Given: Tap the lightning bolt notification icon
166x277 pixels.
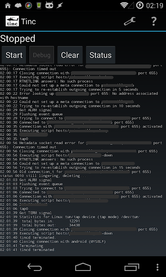Looking at the screenshot, I should pyautogui.click(x=60, y=6).
